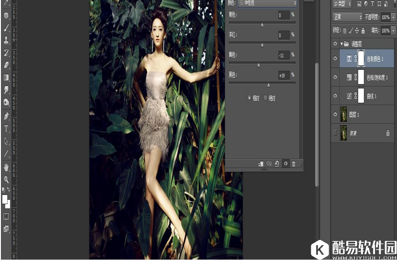Select the Healing Brush tool
The width and height of the screenshot is (397, 260).
click(x=6, y=15)
